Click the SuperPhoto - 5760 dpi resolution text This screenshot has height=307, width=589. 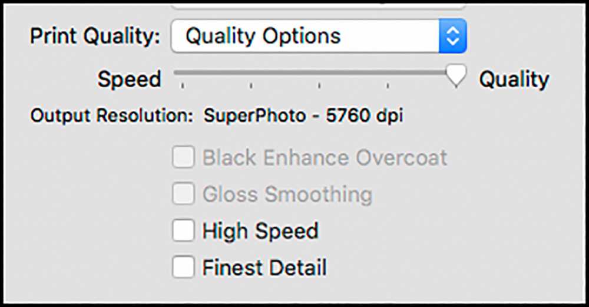tap(303, 115)
